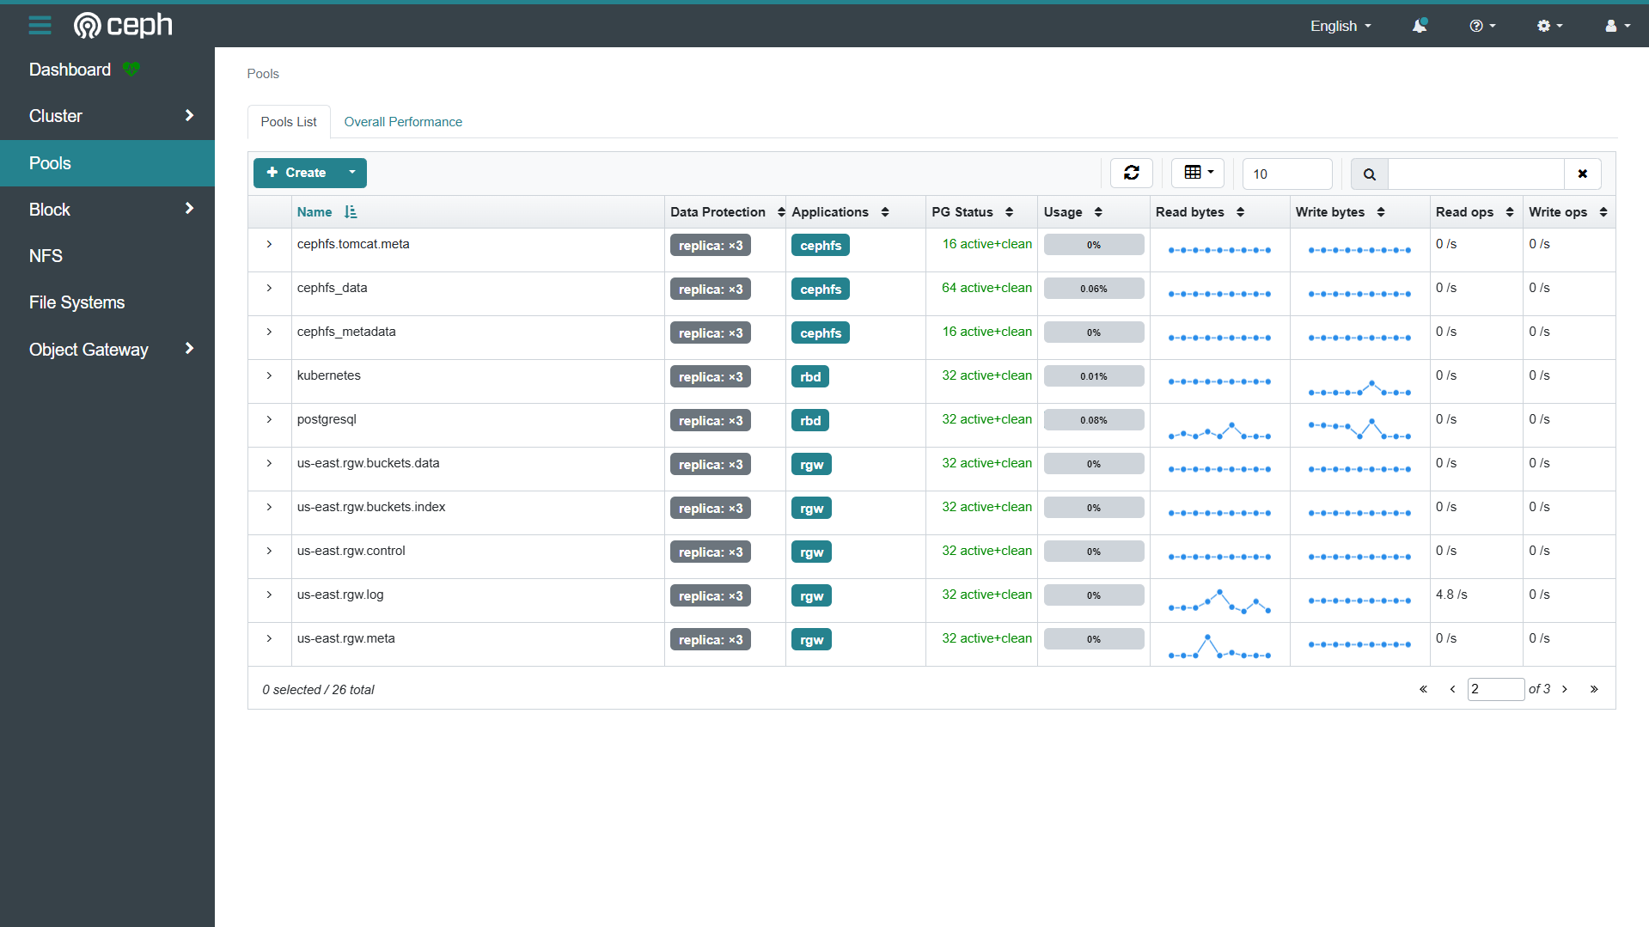Image resolution: width=1649 pixels, height=927 pixels.
Task: Clear the search filter field
Action: click(x=1582, y=174)
